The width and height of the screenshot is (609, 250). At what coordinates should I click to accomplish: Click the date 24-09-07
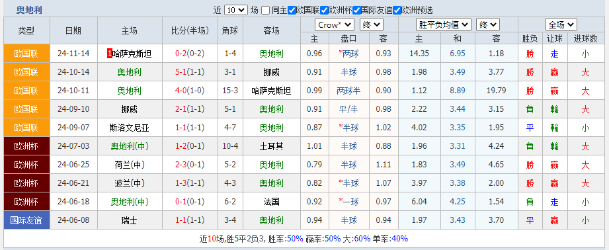(x=73, y=128)
